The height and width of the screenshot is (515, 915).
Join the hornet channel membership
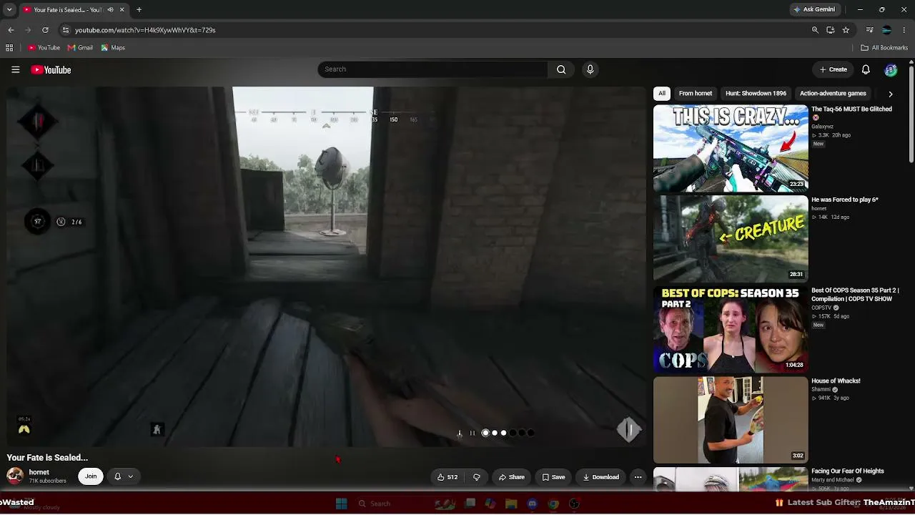coord(91,476)
